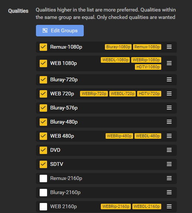Screen dimensions: 192x213
Task: Click the reorder icon for Remux-2160p
Action: point(169,178)
